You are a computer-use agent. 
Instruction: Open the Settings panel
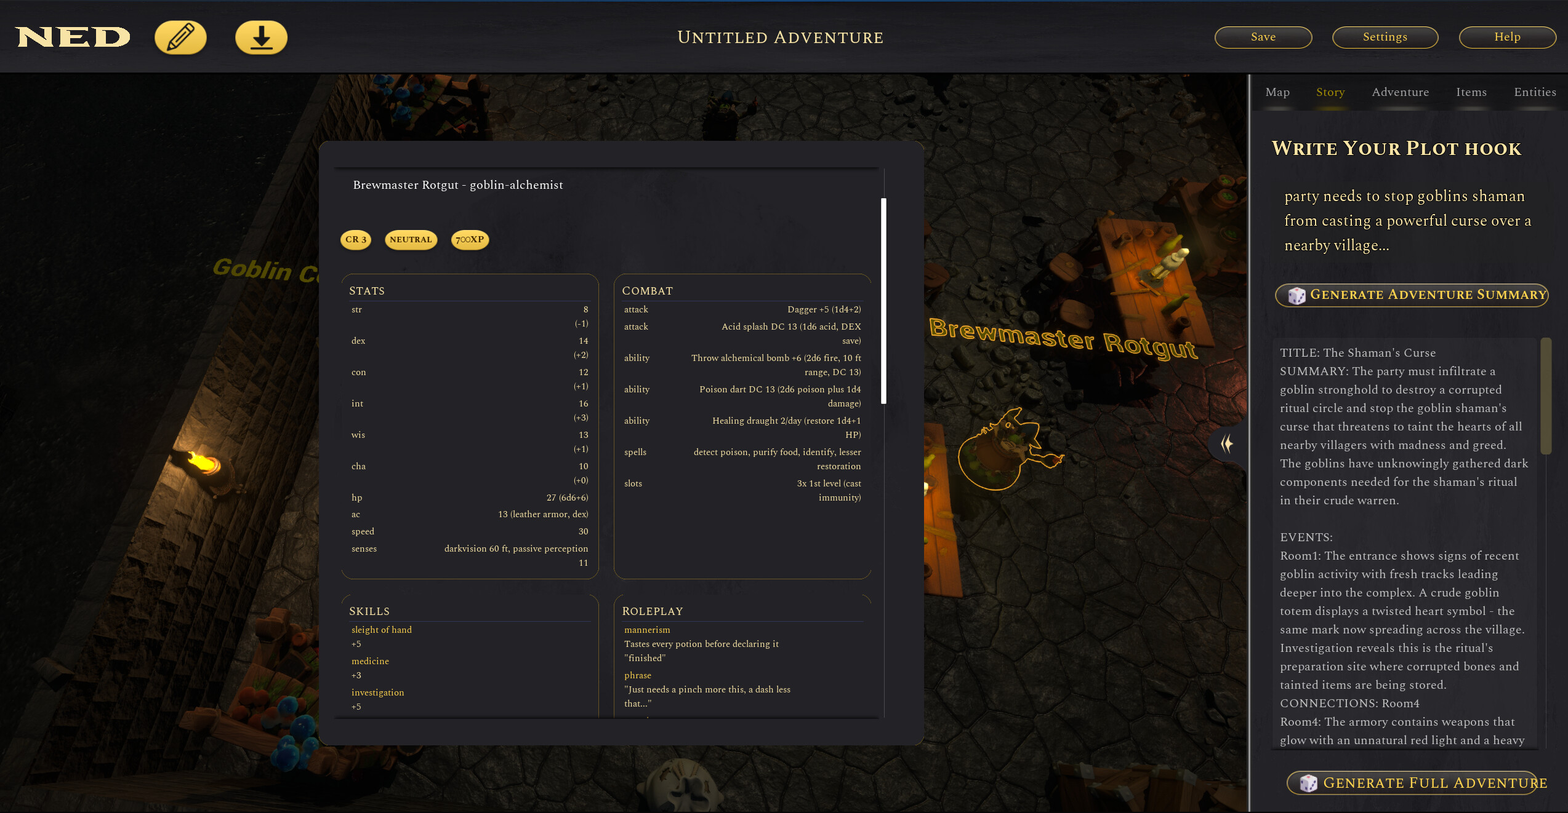1385,37
